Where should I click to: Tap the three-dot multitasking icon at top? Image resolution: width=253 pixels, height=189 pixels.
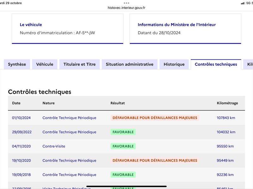126,3
